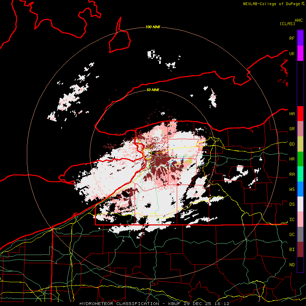Click the GC gray legend swatch
This screenshot has height=306, width=306.
coord(300,234)
